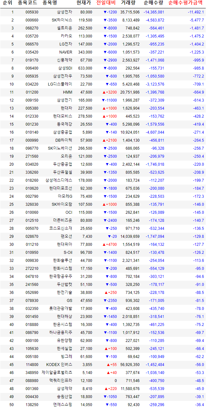
Task: Select stock name 현대차
Action: [x=67, y=108]
